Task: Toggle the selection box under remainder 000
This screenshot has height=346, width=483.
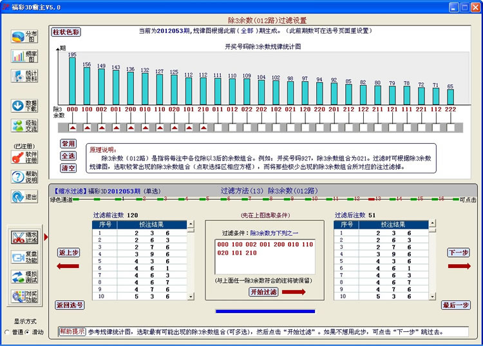Action: tap(73, 127)
